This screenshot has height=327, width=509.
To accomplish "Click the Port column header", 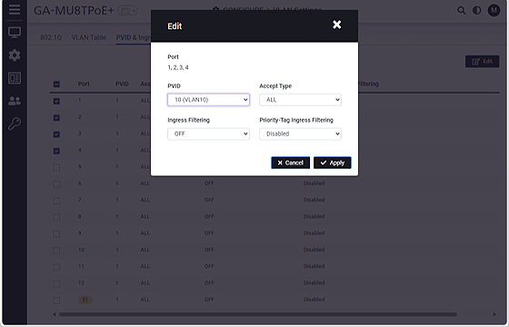I will pyautogui.click(x=84, y=84).
